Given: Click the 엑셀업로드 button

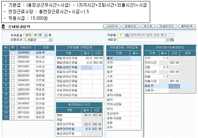Looking at the screenshot, I should pyautogui.click(x=166, y=26).
